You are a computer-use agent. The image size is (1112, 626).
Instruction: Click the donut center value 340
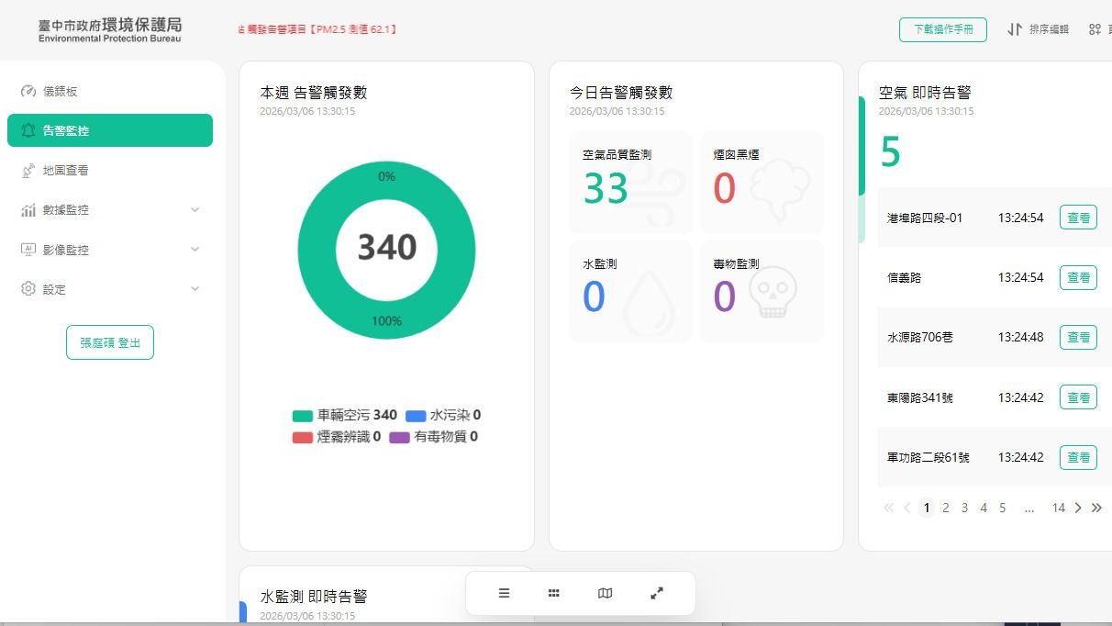[x=387, y=247]
